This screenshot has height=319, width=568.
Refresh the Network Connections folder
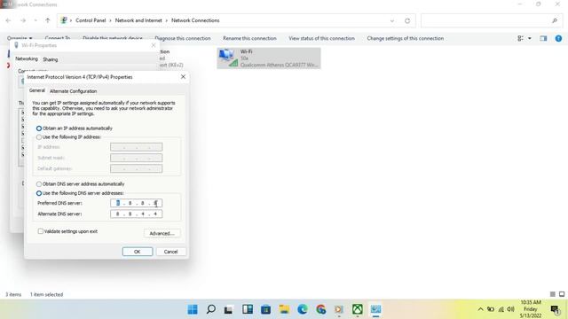[407, 20]
